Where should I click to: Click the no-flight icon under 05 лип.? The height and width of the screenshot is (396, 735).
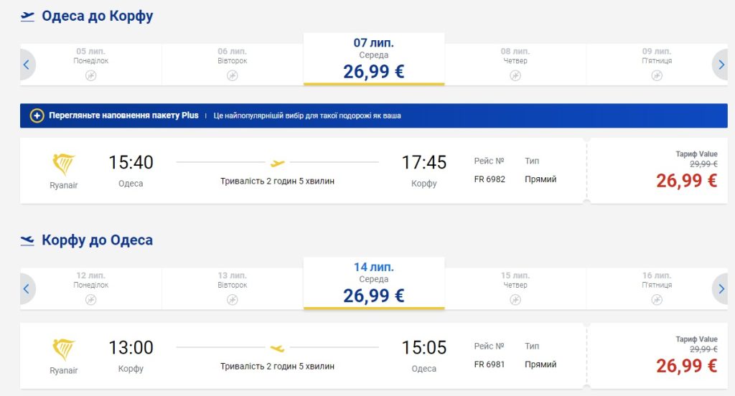point(90,75)
